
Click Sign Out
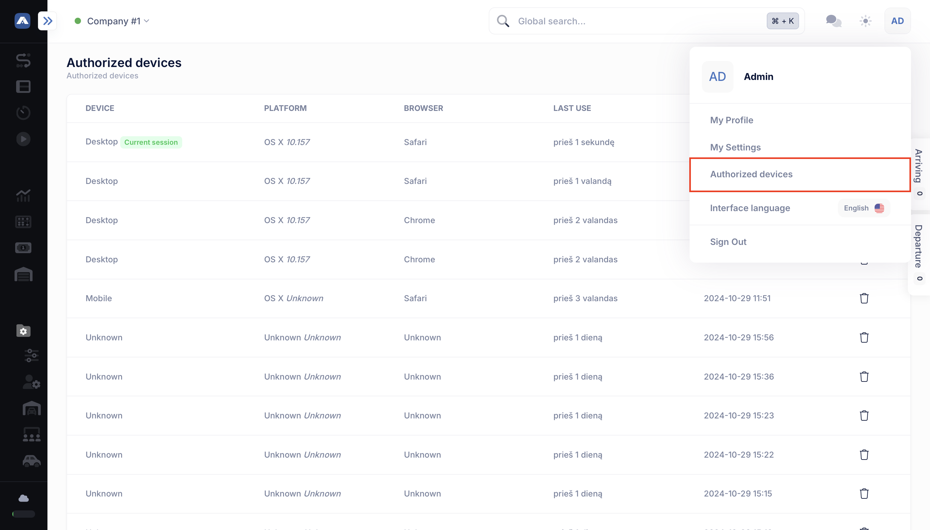tap(728, 242)
